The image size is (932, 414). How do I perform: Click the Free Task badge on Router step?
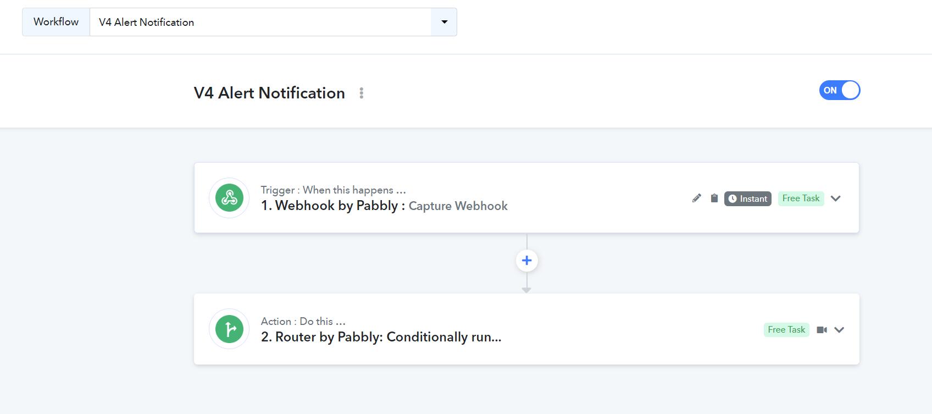[786, 330]
